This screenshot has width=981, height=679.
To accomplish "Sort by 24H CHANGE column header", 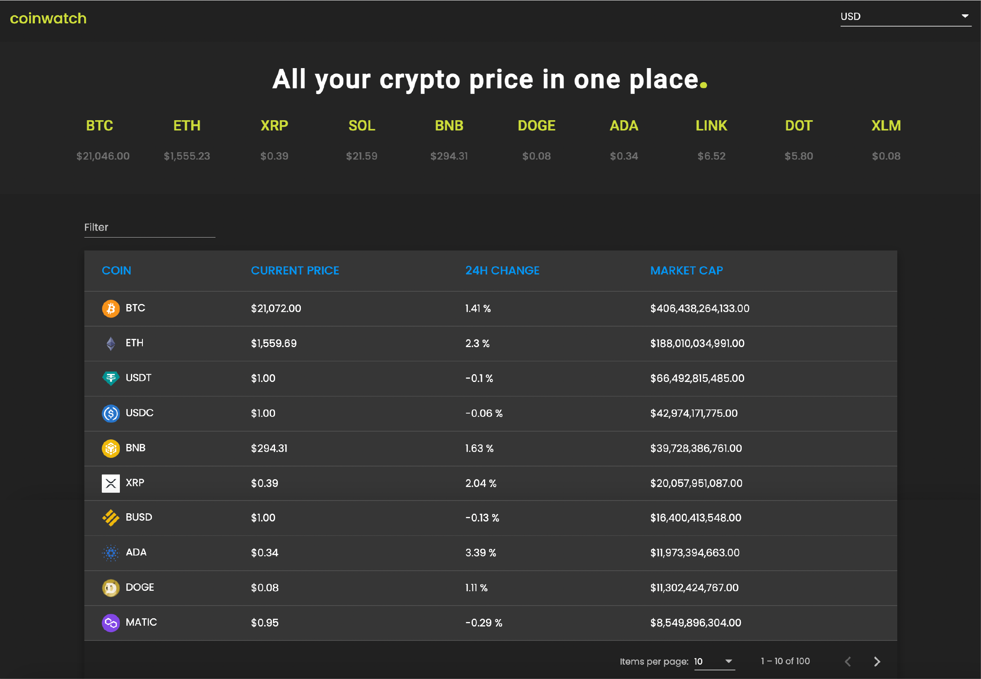I will 502,271.
